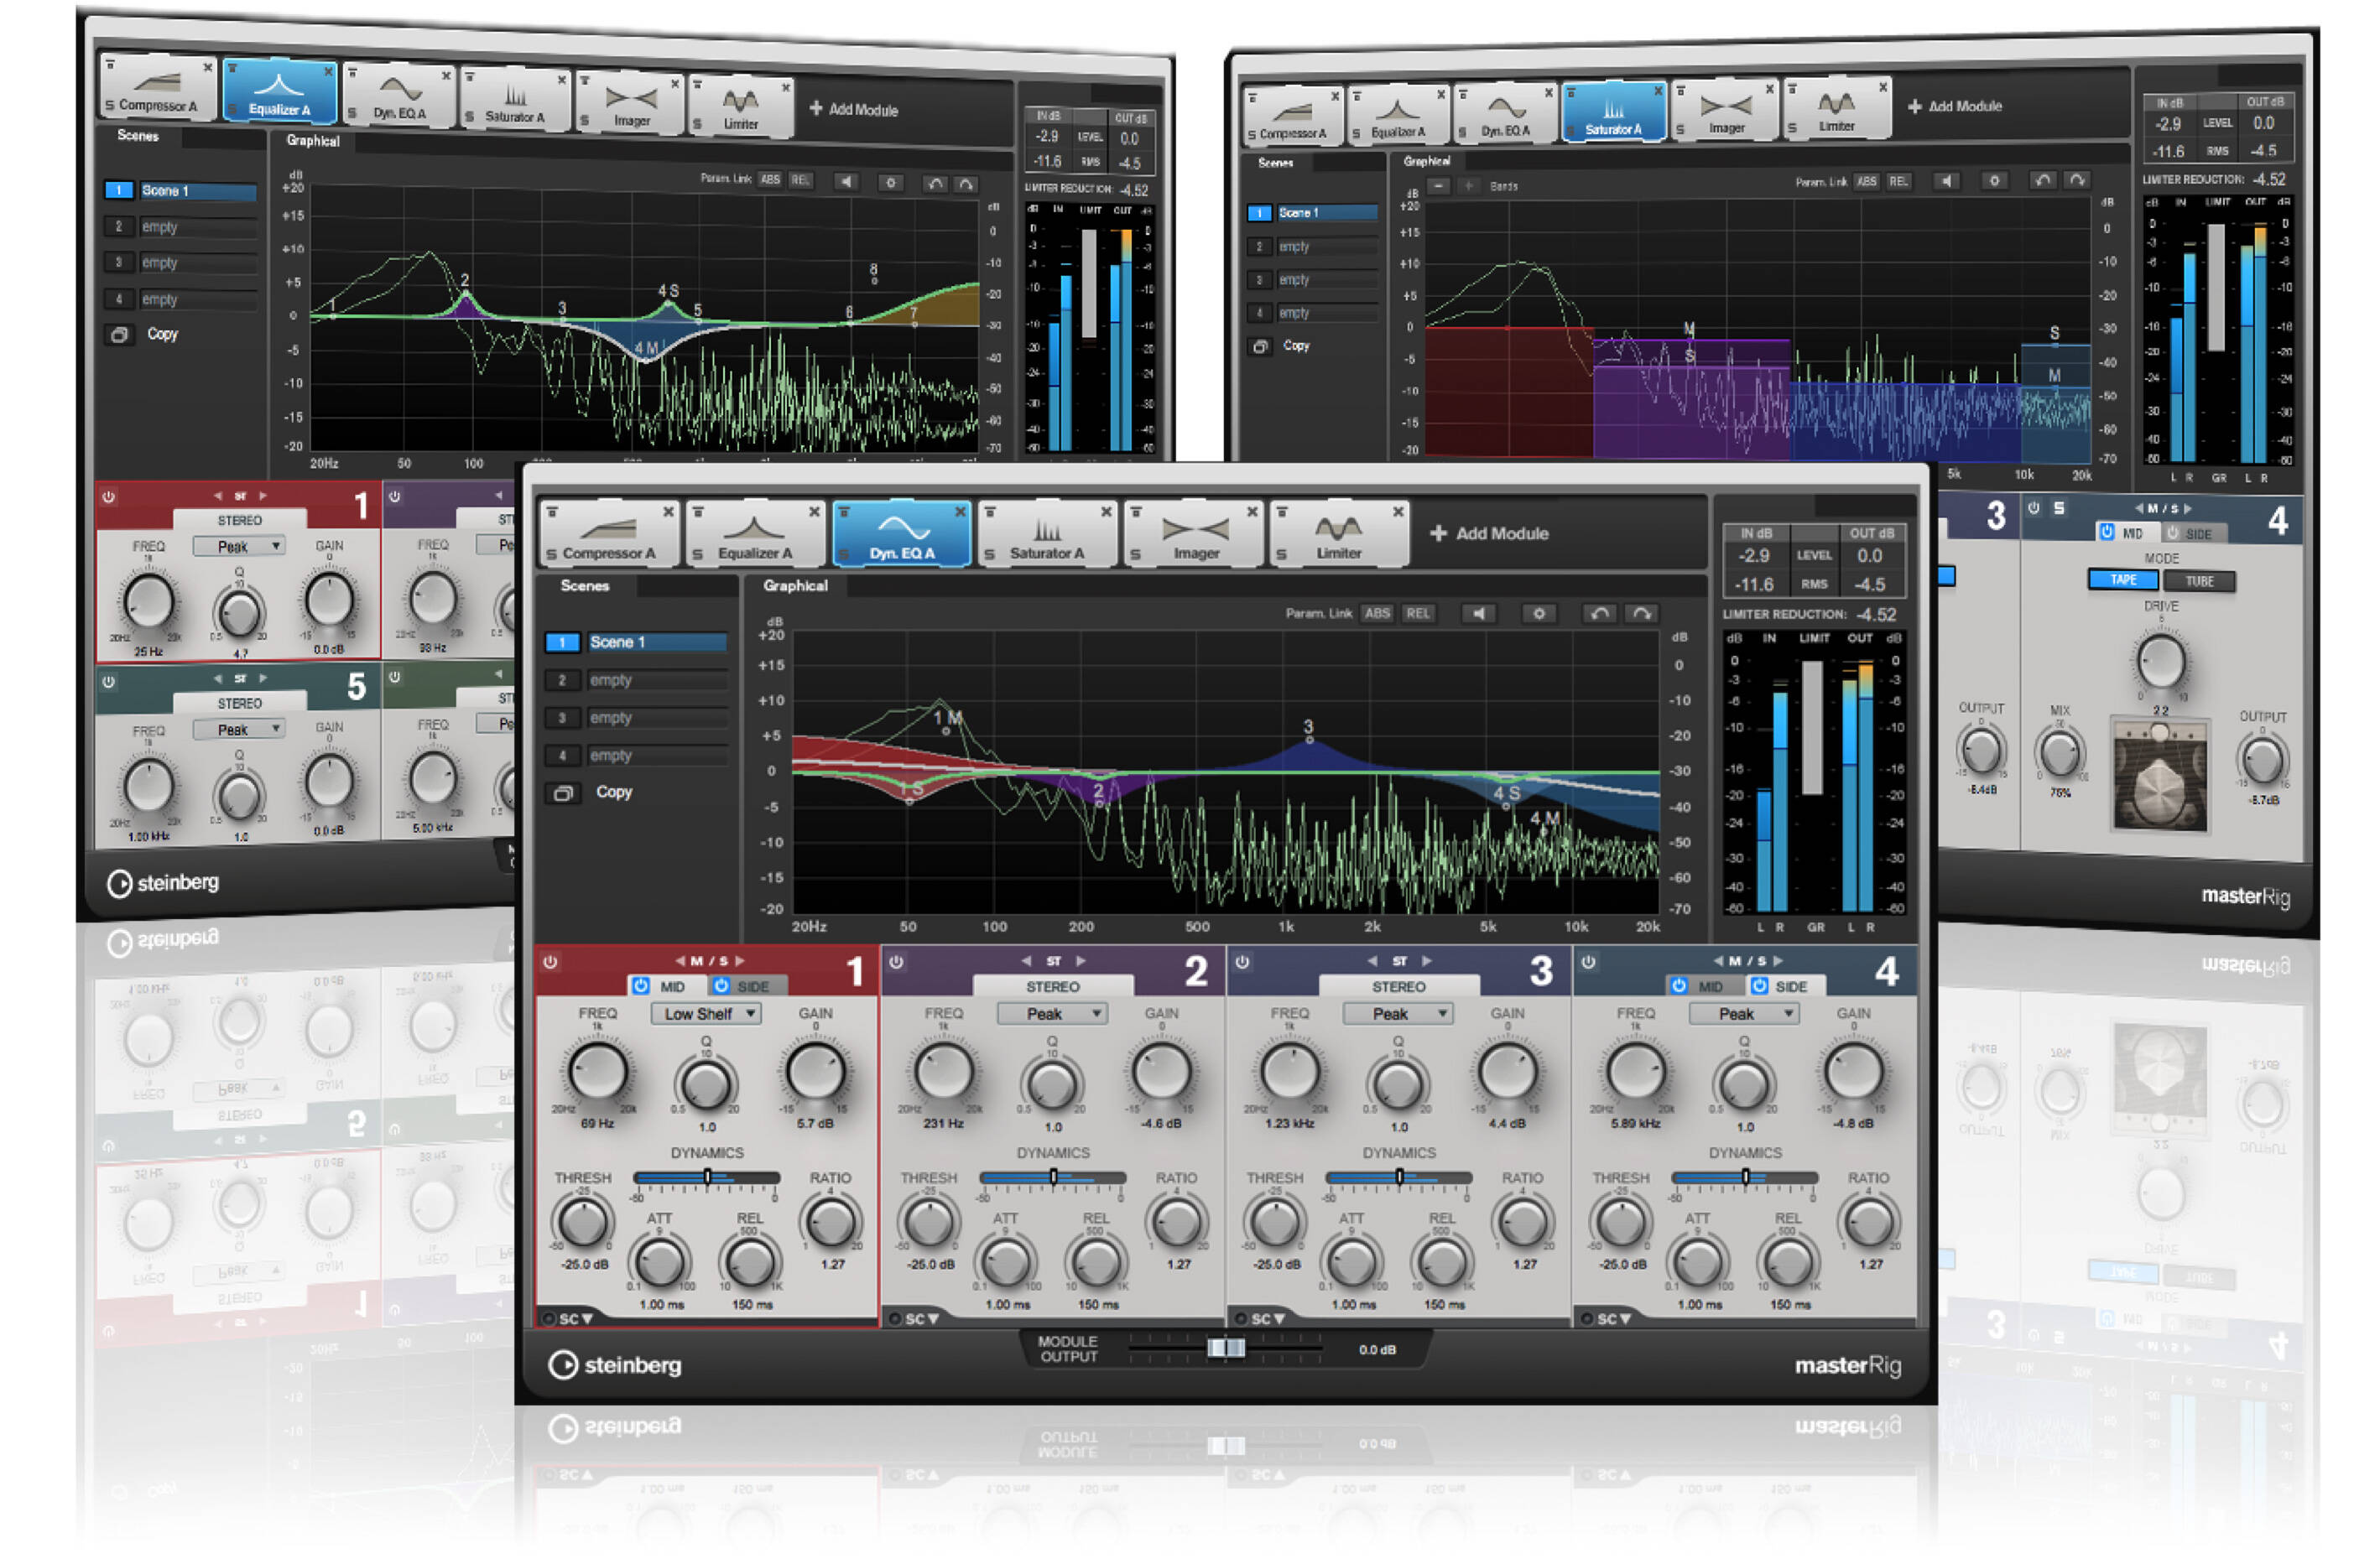
Task: Switch to Equalizer A tab in Dyn. EQ window
Action: point(756,533)
